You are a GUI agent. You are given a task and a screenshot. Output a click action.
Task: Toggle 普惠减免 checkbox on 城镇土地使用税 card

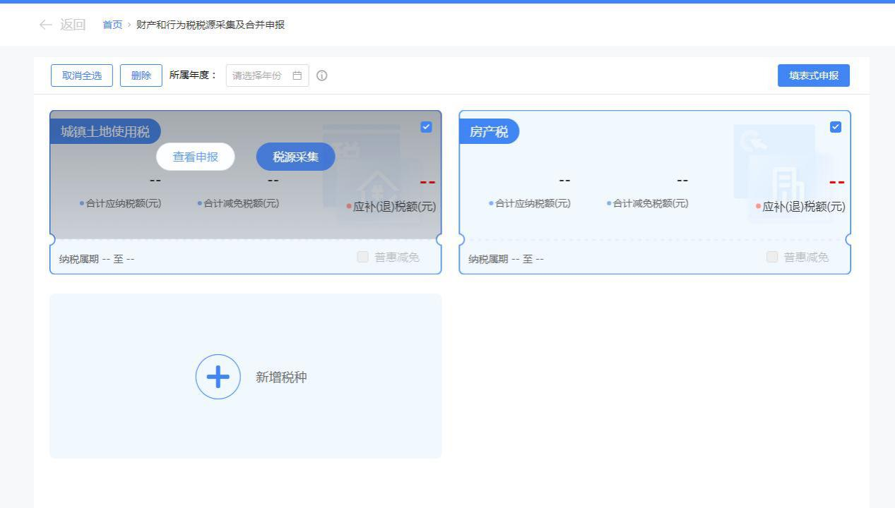coord(363,257)
